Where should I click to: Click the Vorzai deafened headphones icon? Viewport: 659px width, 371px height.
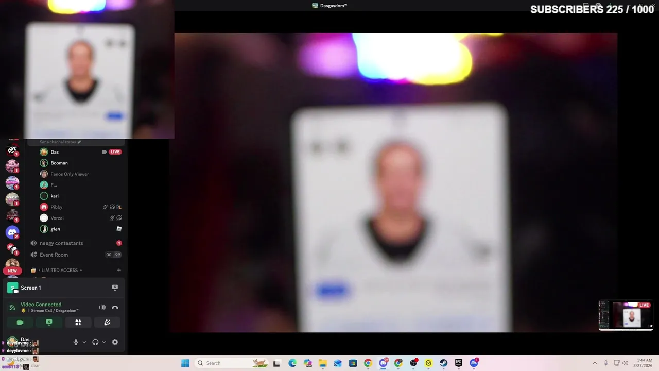[x=119, y=218]
